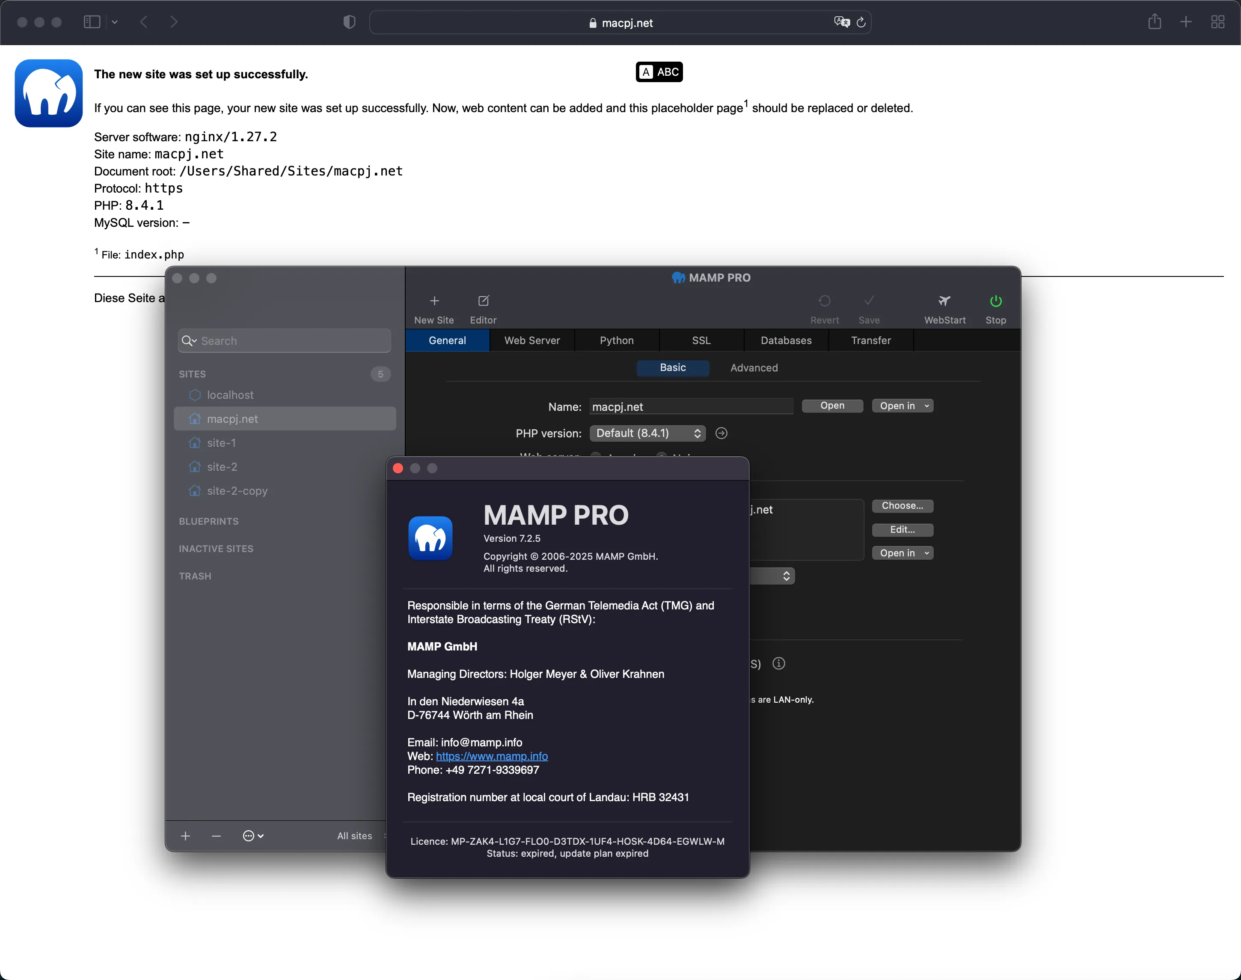Click the MAMP elephant logo on the webpage

pyautogui.click(x=49, y=93)
